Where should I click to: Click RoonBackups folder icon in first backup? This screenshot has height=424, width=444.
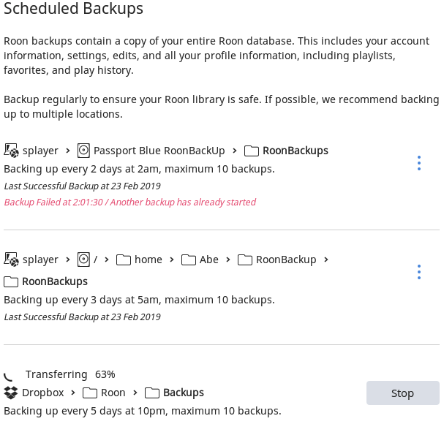(x=252, y=151)
